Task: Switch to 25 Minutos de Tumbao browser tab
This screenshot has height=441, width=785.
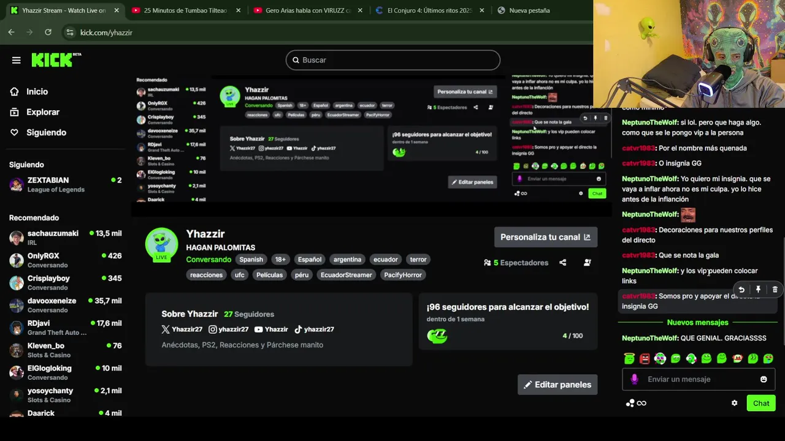Action: 185,10
